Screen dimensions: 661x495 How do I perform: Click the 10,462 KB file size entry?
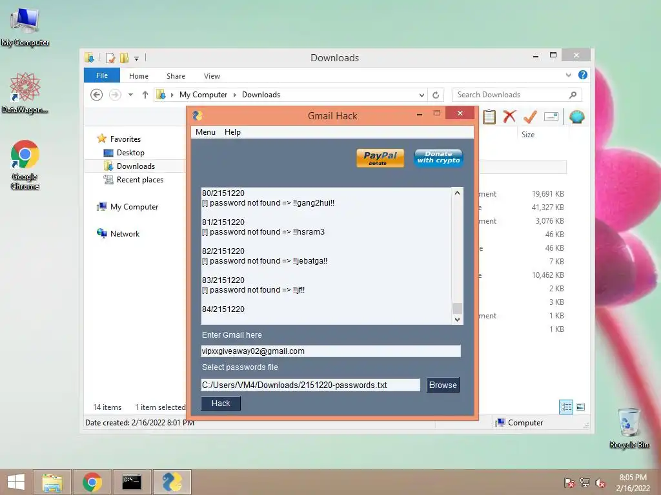(547, 275)
